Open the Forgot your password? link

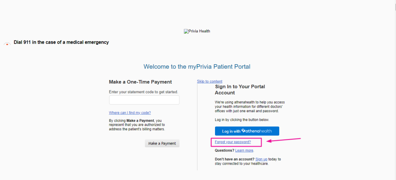[233, 142]
